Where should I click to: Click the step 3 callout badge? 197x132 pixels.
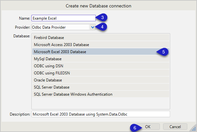[x=102, y=18]
